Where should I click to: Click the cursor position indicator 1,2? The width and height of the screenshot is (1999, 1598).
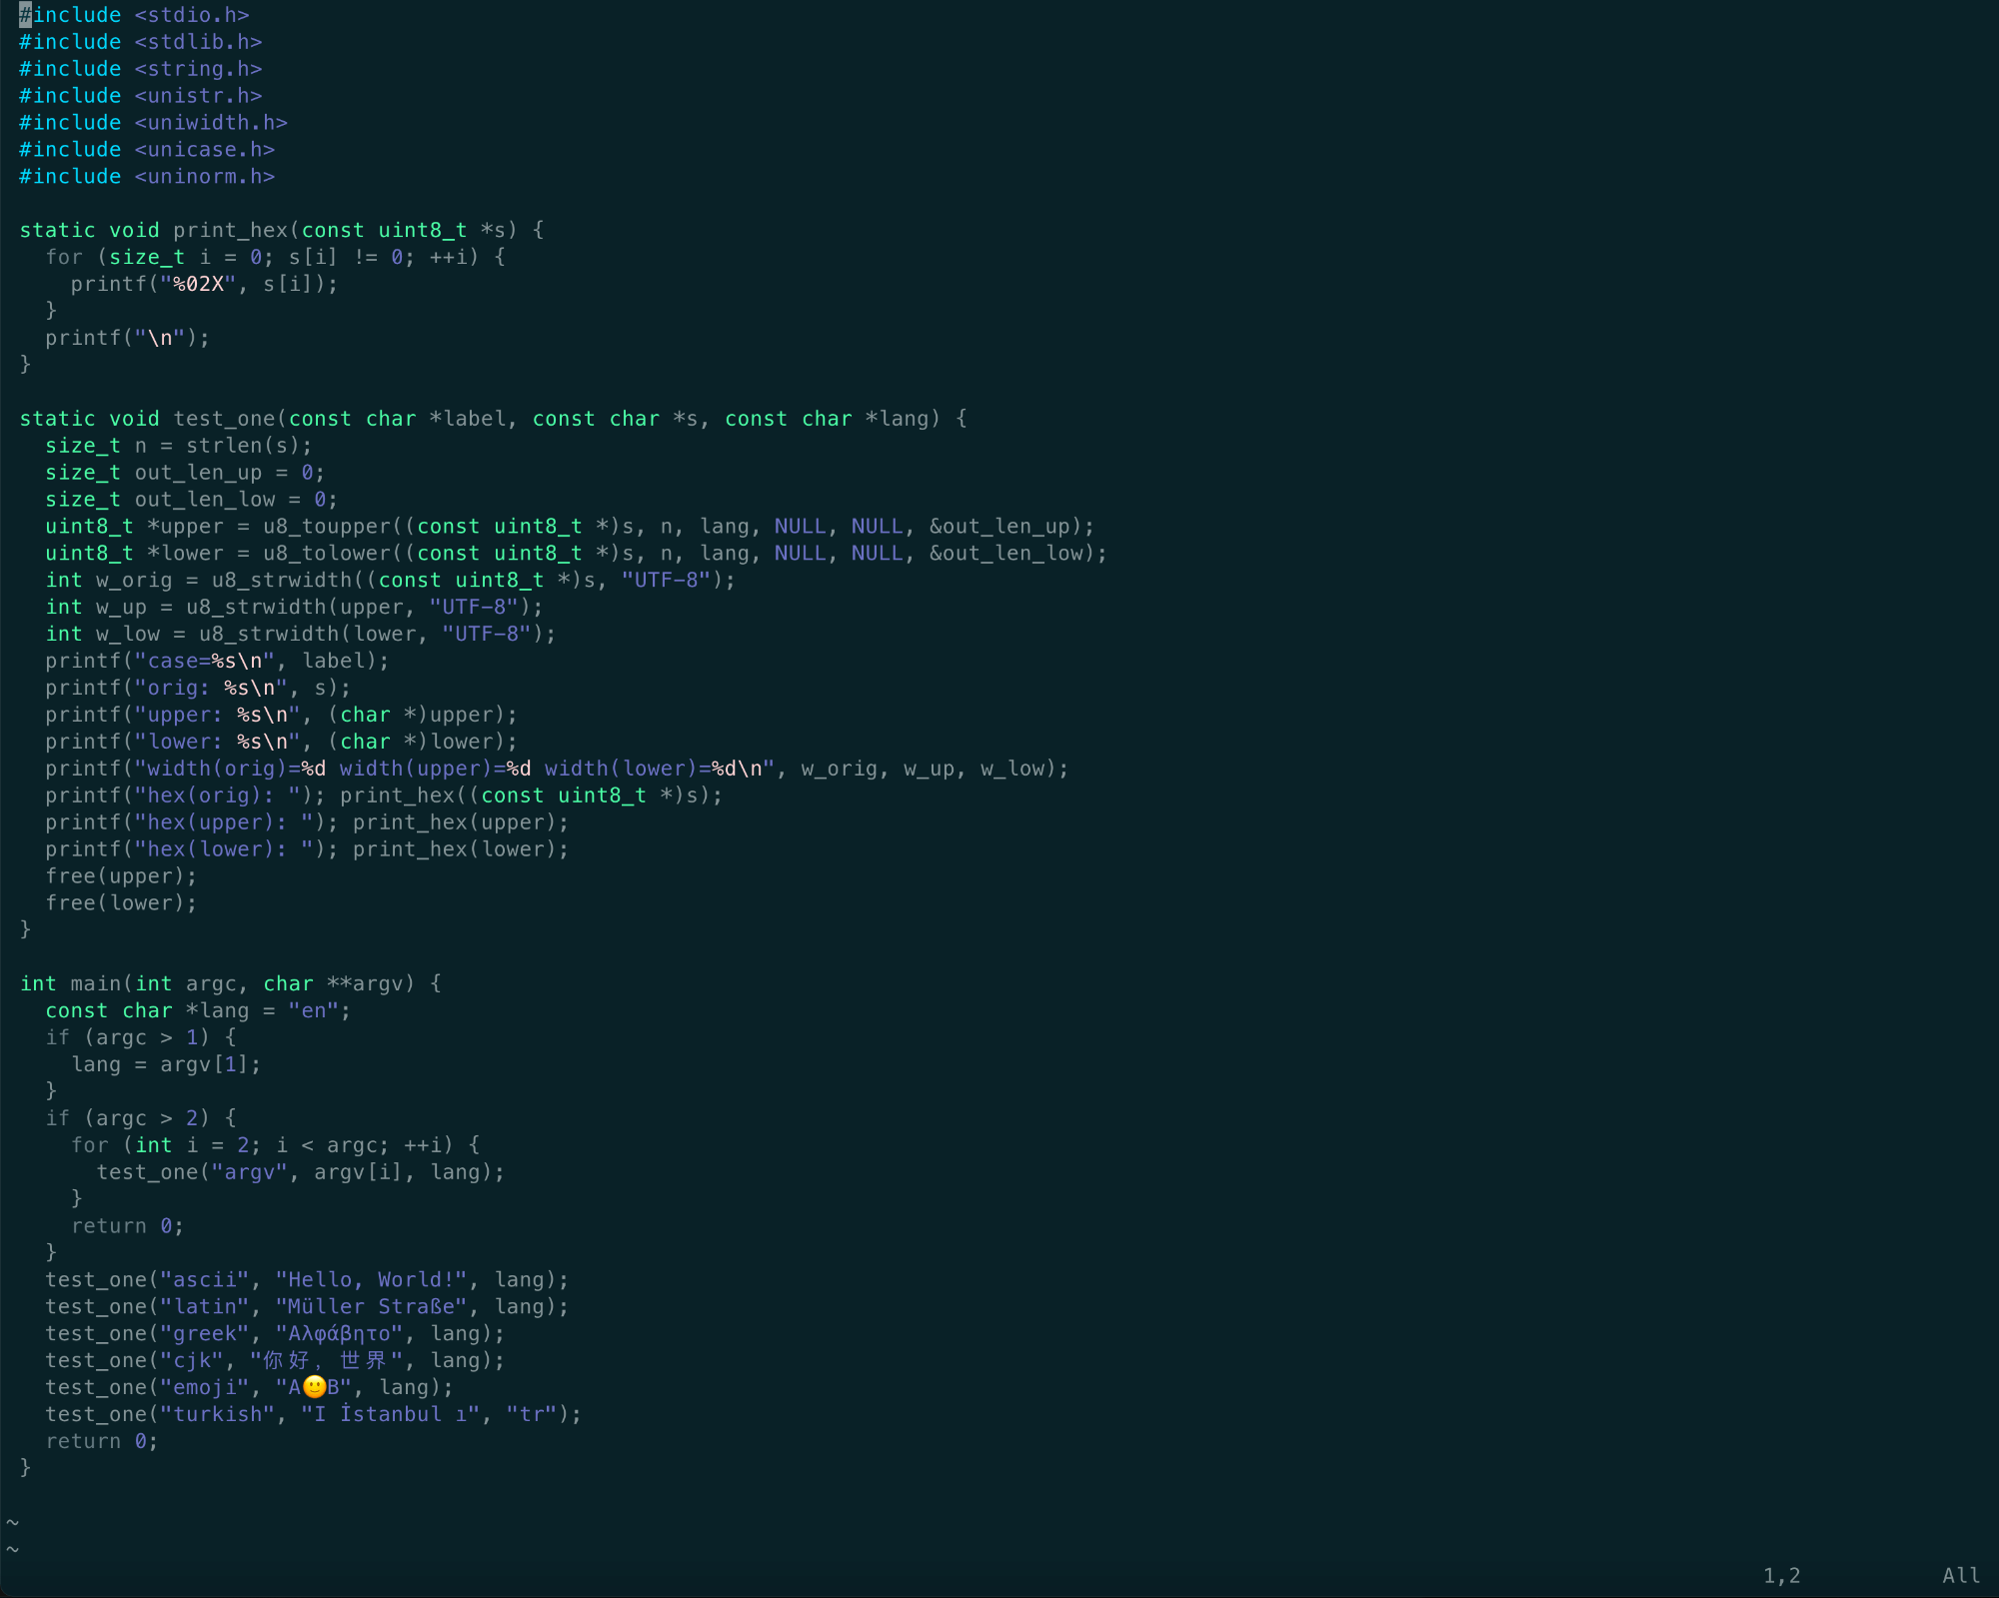click(1781, 1576)
